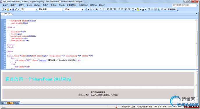Increase the indent position
200x109 pixels.
(x=129, y=9)
